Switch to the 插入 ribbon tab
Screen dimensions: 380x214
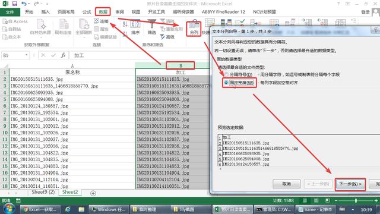[x=45, y=12]
